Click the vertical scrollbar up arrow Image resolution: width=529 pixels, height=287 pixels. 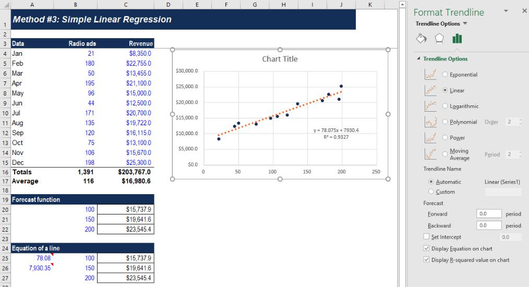pos(402,5)
